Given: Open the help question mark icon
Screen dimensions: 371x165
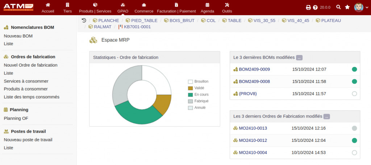Looking at the screenshot, I should coord(315,7).
